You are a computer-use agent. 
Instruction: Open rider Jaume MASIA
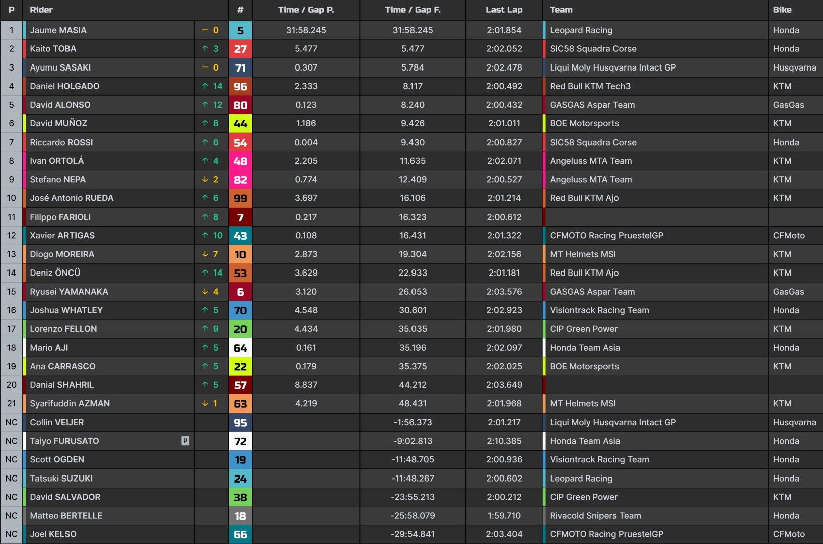click(x=58, y=30)
